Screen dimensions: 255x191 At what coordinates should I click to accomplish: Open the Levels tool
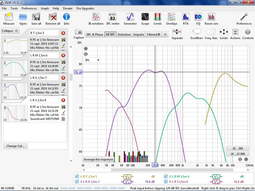pos(158,19)
